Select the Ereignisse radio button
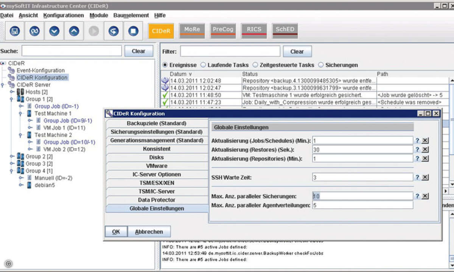Image resolution: width=454 pixels, height=272 pixels. [165, 65]
